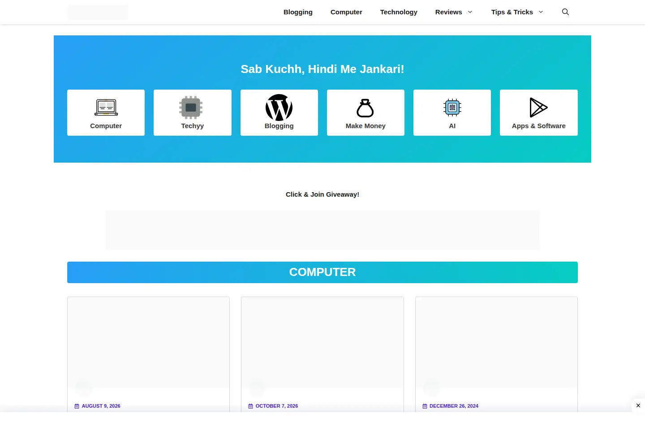Screen dimensions: 645x448
Task: Open the Computer menu item in navbar
Action: click(346, 12)
